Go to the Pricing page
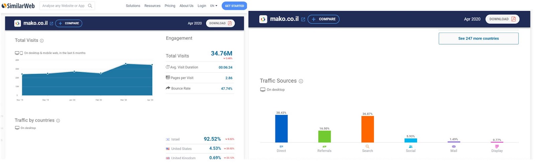 [x=170, y=6]
